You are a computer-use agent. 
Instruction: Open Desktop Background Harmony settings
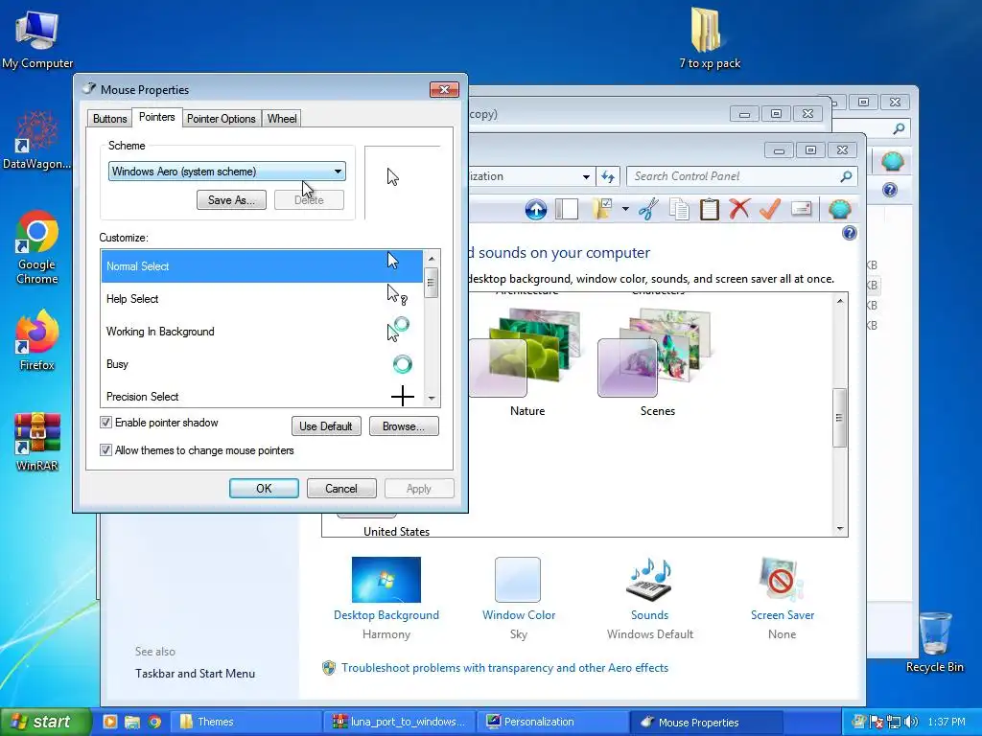tap(386, 598)
